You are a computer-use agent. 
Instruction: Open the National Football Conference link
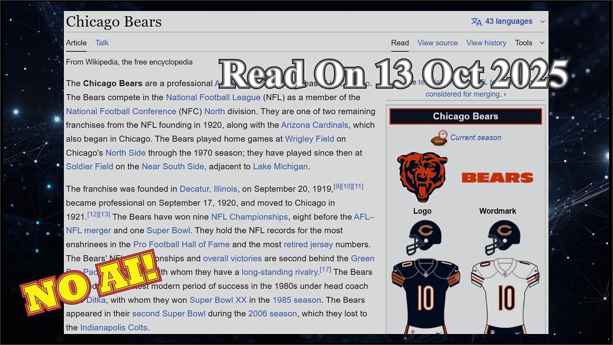[121, 111]
